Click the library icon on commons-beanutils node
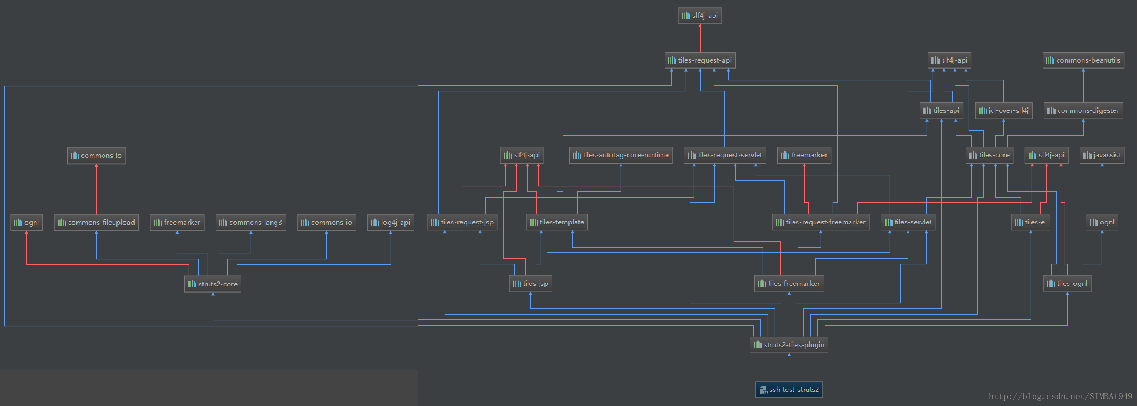The width and height of the screenshot is (1138, 406). point(1050,60)
